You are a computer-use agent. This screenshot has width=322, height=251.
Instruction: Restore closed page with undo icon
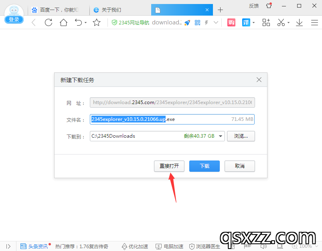[x=78, y=22]
